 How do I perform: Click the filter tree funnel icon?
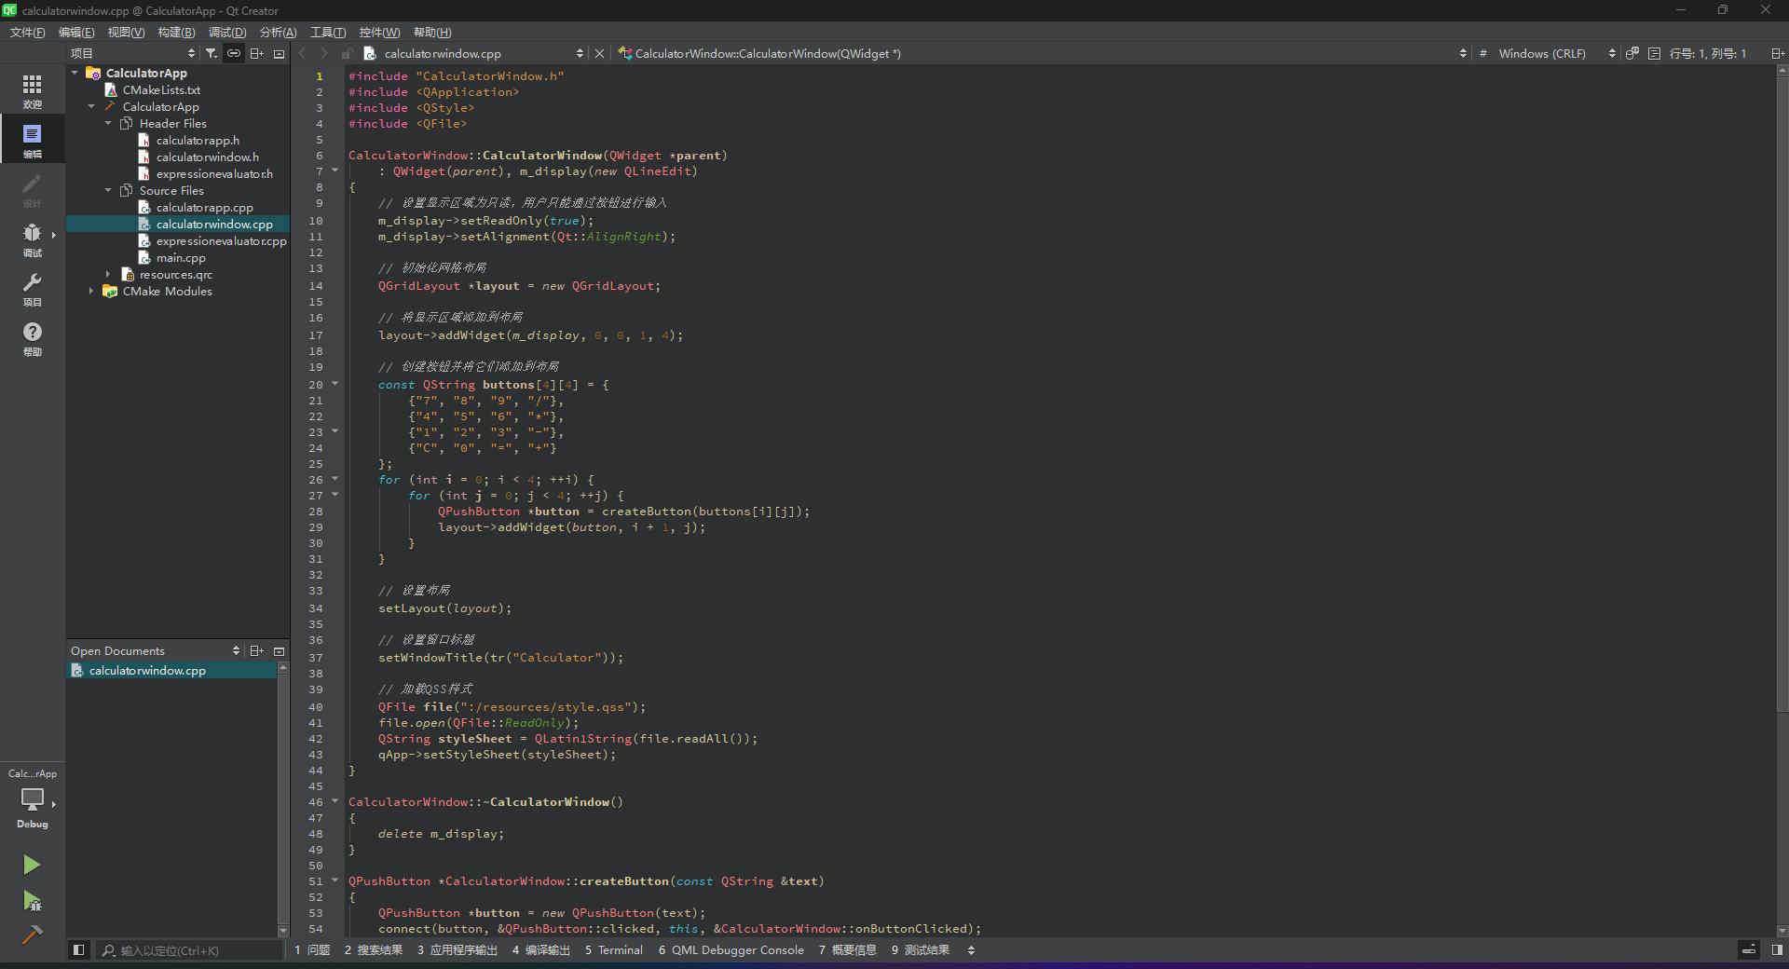point(212,54)
